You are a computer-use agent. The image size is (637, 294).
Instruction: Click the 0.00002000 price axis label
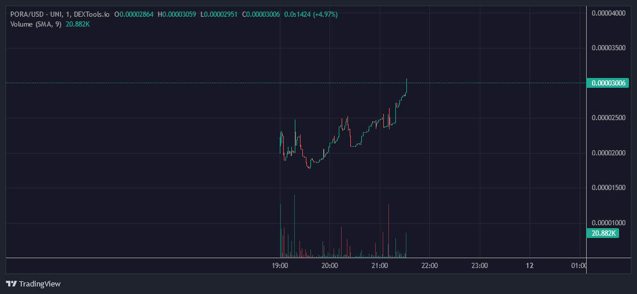(x=608, y=153)
